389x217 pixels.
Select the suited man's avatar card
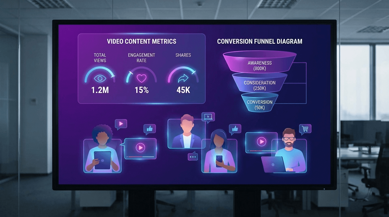pos(185,133)
